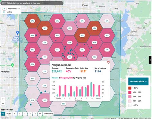Click the Grapevine label on map

(11, 25)
